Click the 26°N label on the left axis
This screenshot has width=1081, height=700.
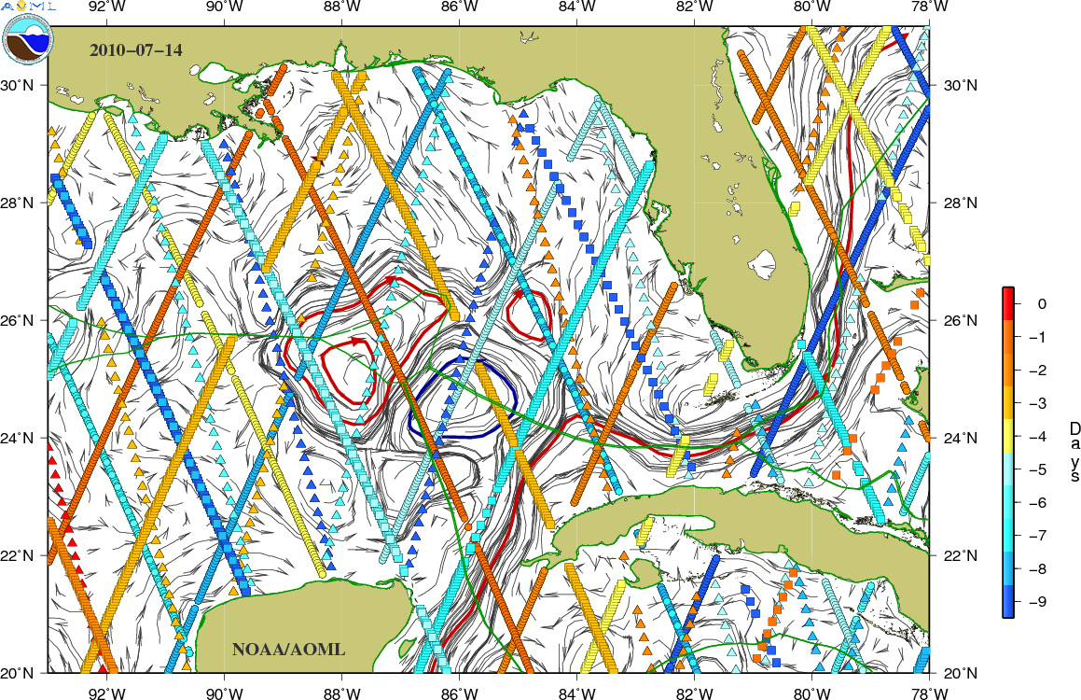(x=19, y=321)
